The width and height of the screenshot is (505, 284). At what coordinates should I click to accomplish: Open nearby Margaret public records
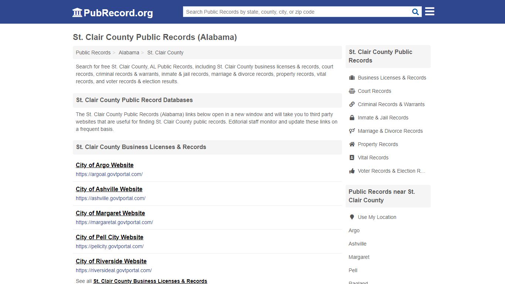(359, 257)
